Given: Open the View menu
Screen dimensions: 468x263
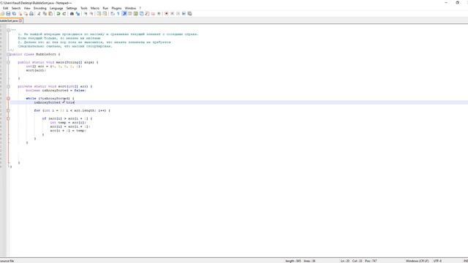Looking at the screenshot, I should coord(27,8).
